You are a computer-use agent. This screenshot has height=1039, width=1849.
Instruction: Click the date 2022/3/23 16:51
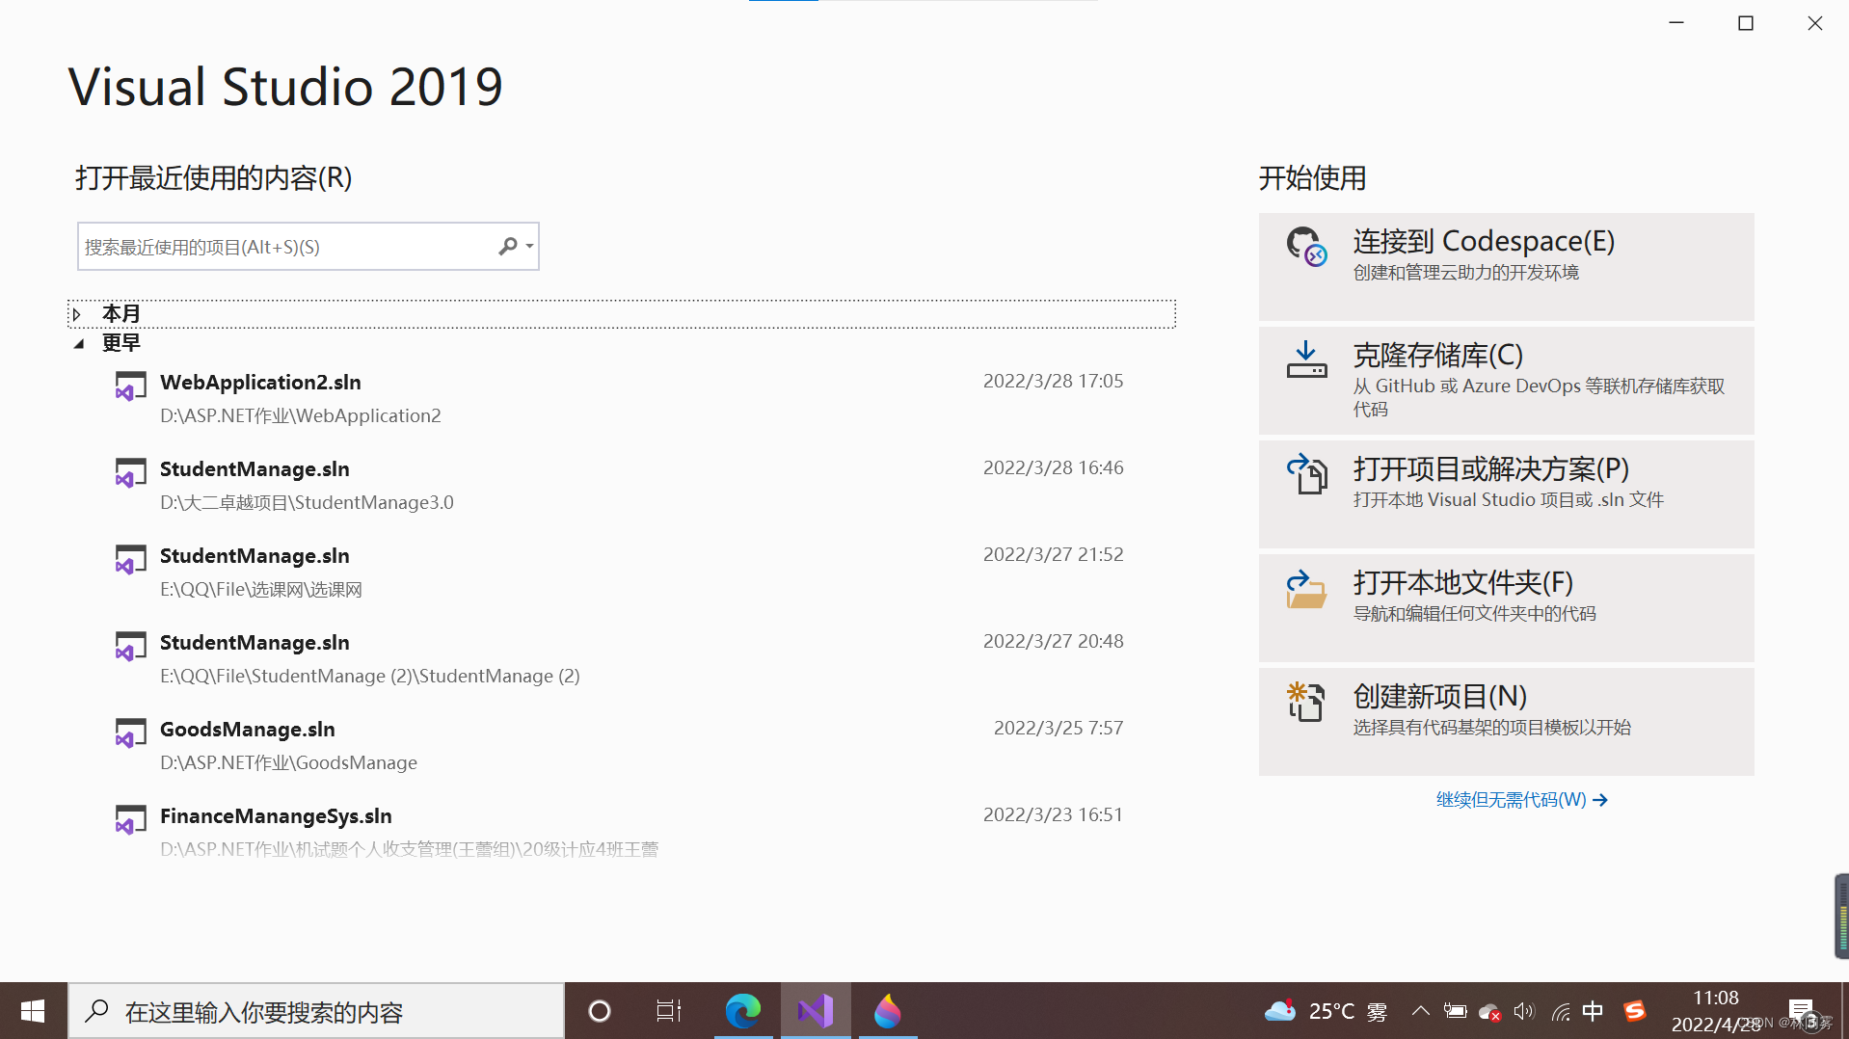click(x=1053, y=814)
